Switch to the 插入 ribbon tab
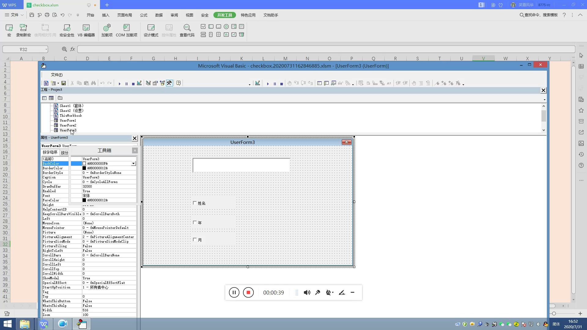The height and width of the screenshot is (330, 587). (x=105, y=15)
